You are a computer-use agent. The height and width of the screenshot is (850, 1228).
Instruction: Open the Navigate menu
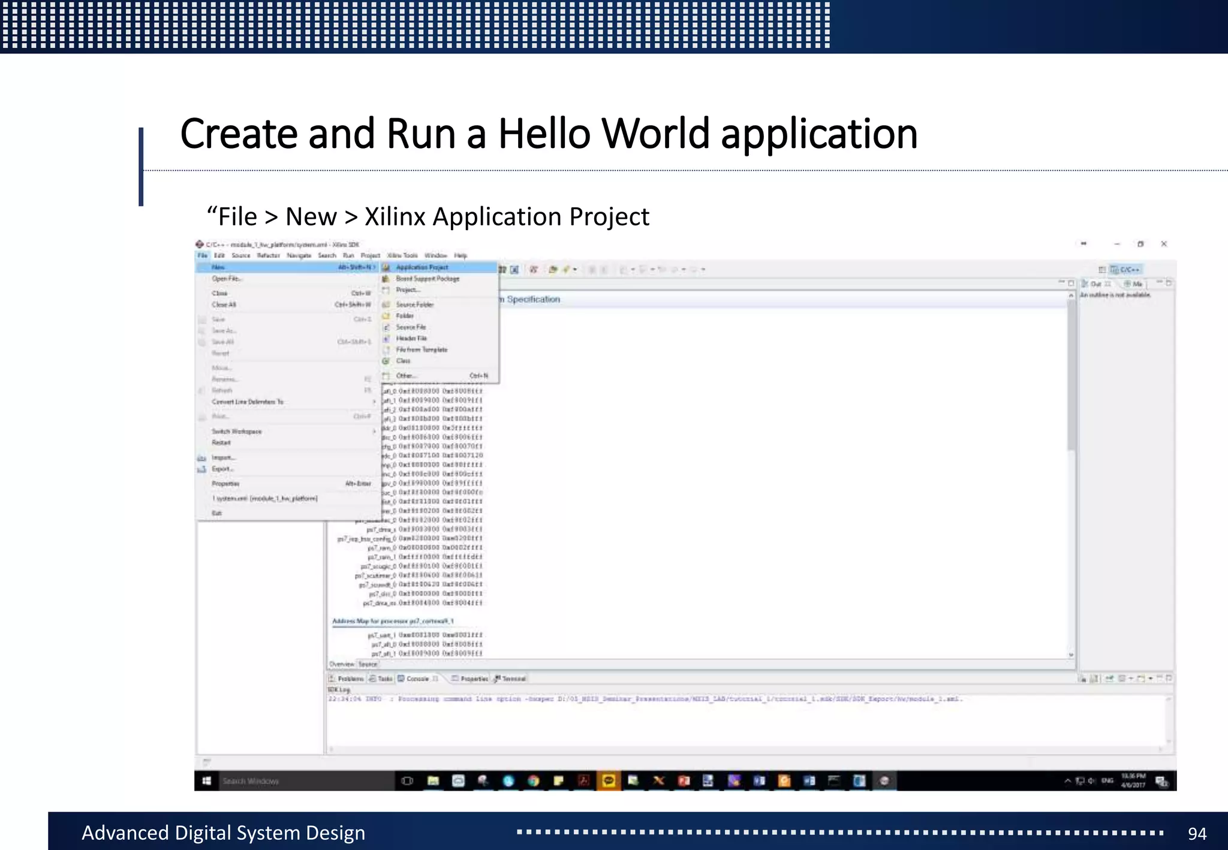pos(299,255)
